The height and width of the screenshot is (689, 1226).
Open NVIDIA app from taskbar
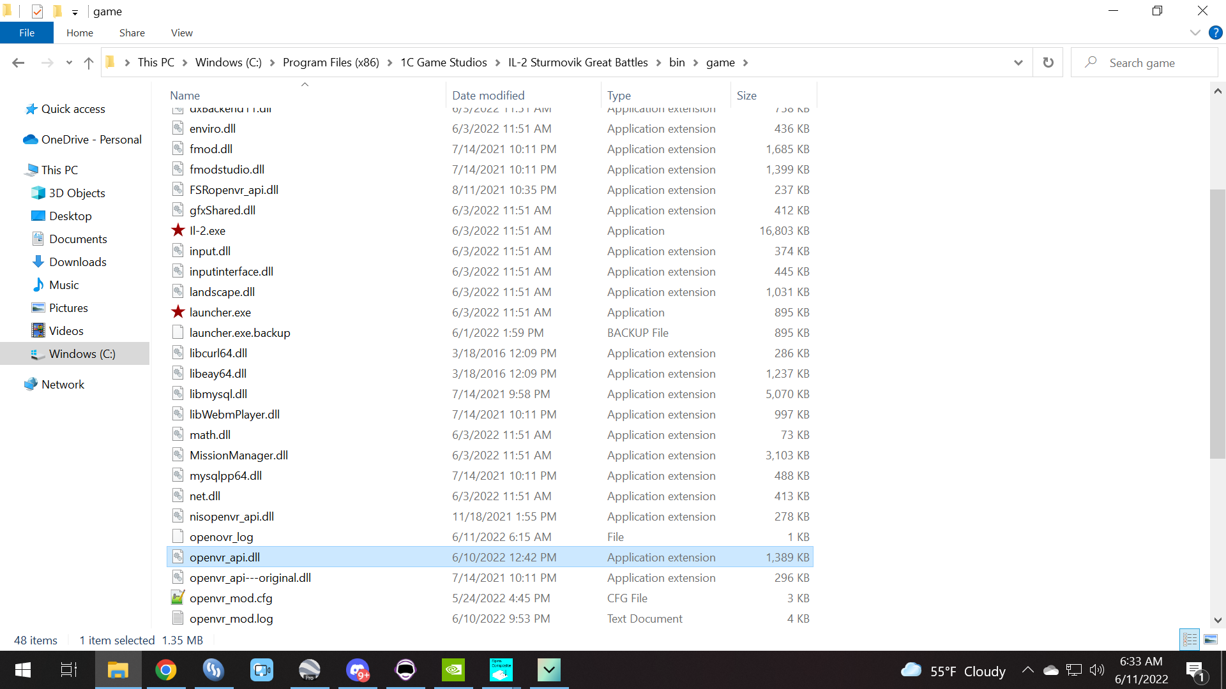[x=453, y=670]
